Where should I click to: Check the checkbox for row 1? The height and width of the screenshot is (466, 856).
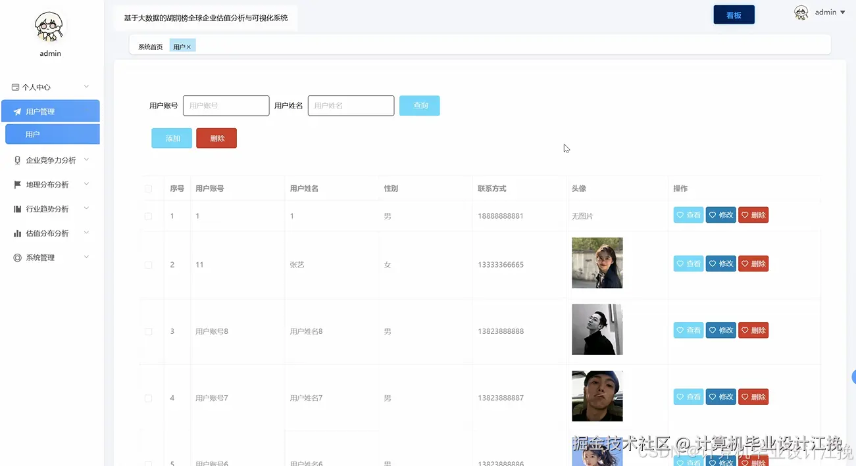(148, 216)
